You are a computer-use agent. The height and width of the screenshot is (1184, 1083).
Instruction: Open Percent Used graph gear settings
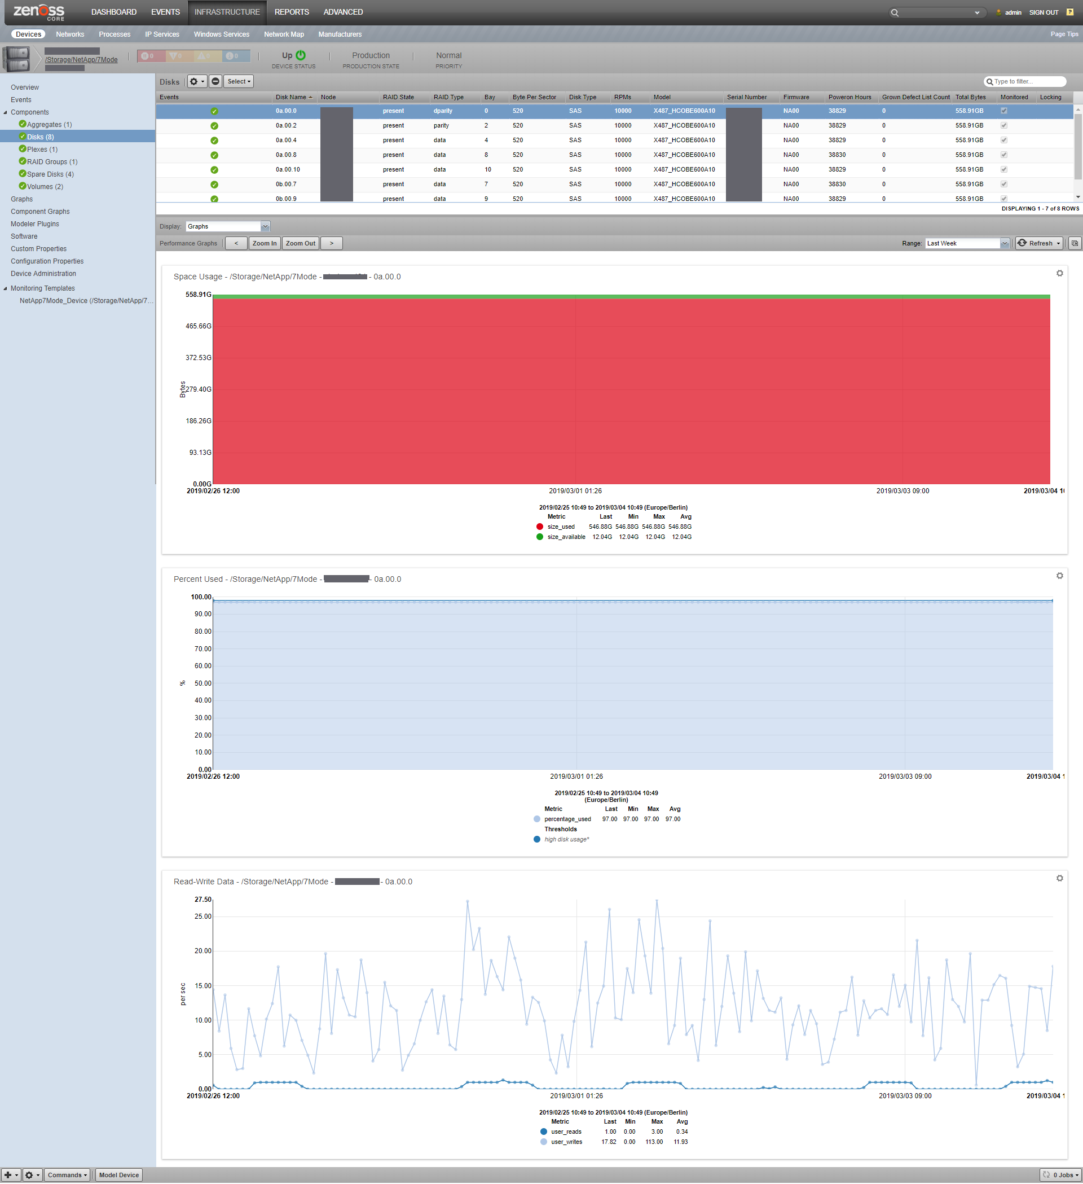tap(1059, 576)
